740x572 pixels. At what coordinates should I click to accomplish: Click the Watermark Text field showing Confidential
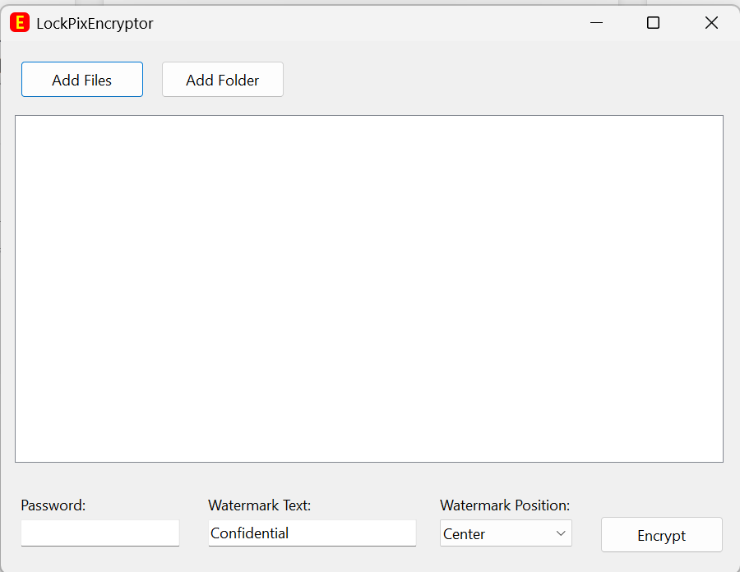[x=312, y=533]
